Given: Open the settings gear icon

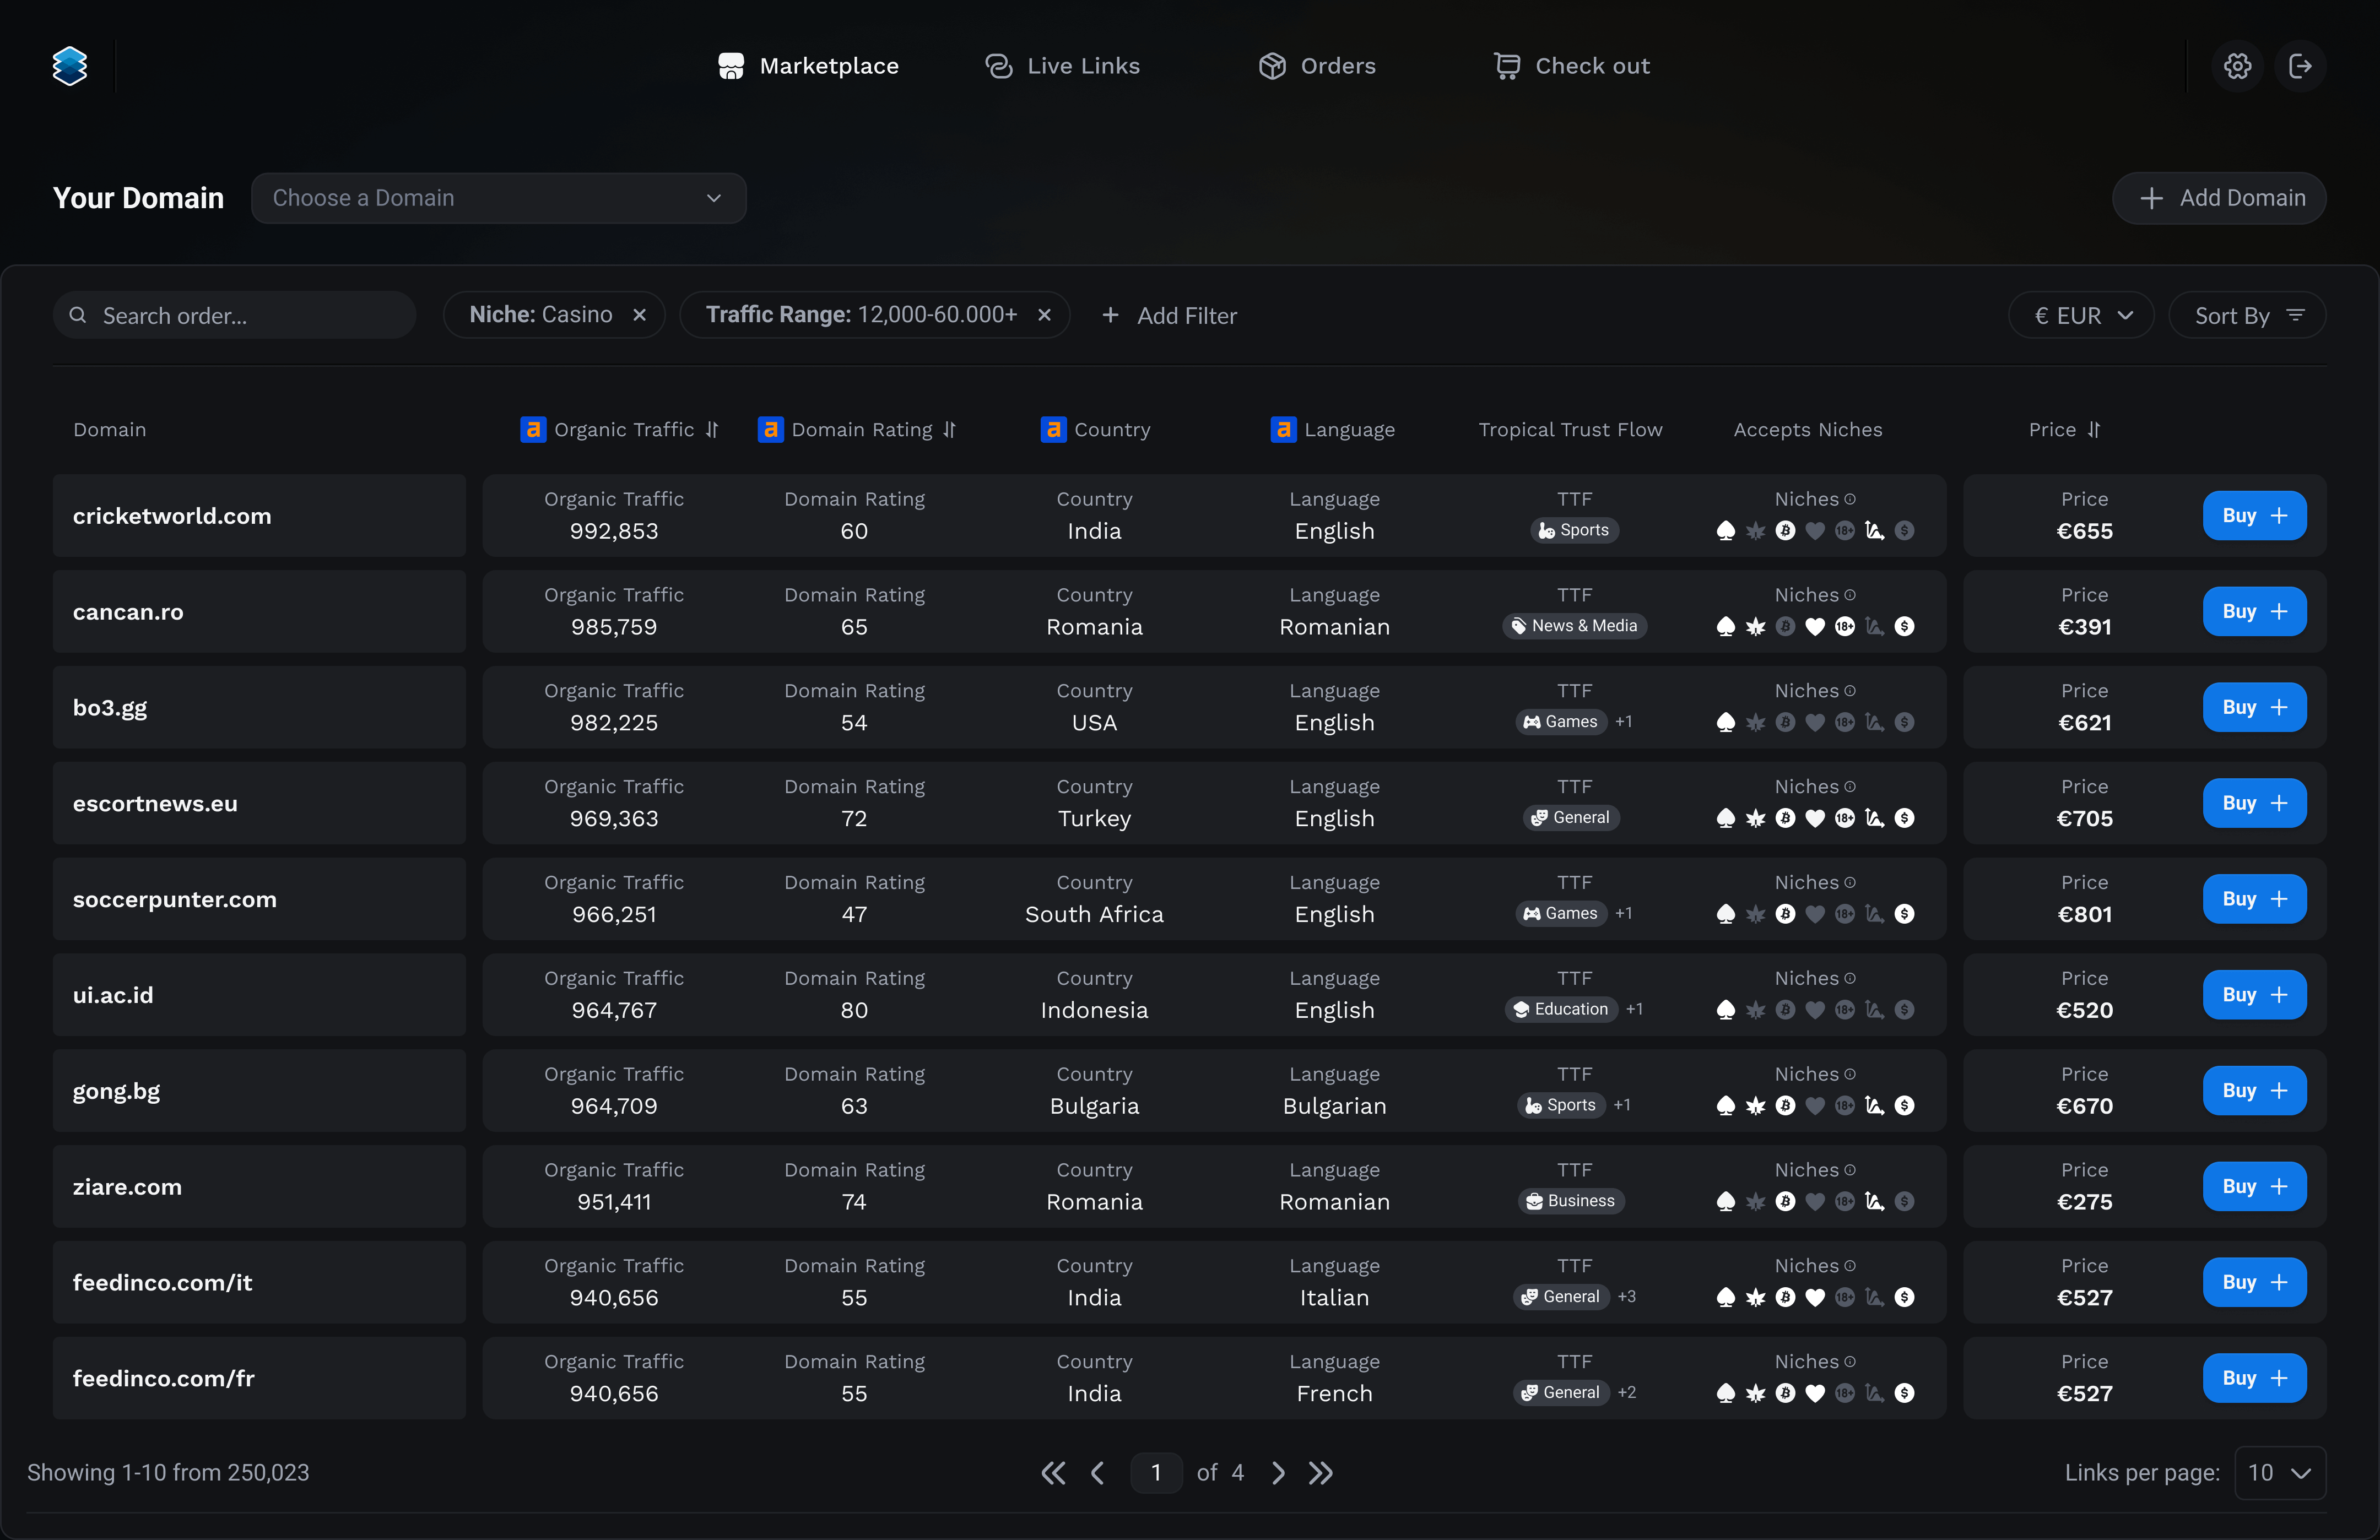Looking at the screenshot, I should (2237, 66).
